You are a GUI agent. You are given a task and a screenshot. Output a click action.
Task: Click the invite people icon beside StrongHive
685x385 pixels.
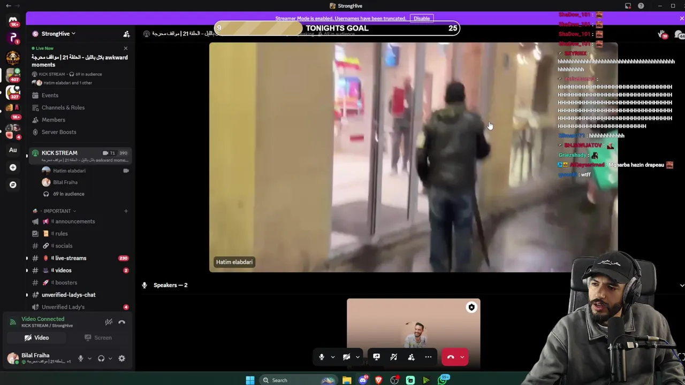[126, 34]
